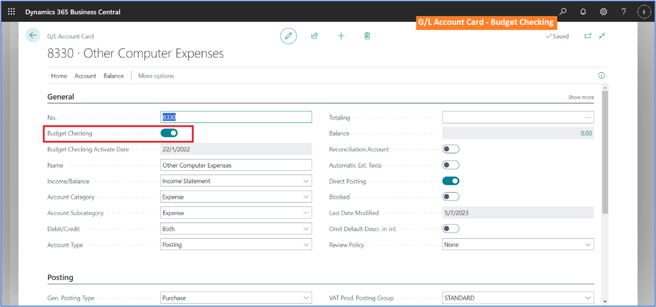Click the Account Subcategory ellipsis button
The width and height of the screenshot is (656, 307).
(306, 213)
